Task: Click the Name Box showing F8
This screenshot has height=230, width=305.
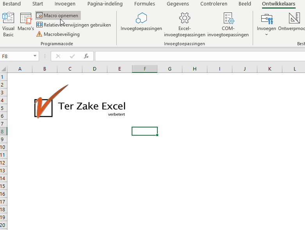Action: pos(16,56)
